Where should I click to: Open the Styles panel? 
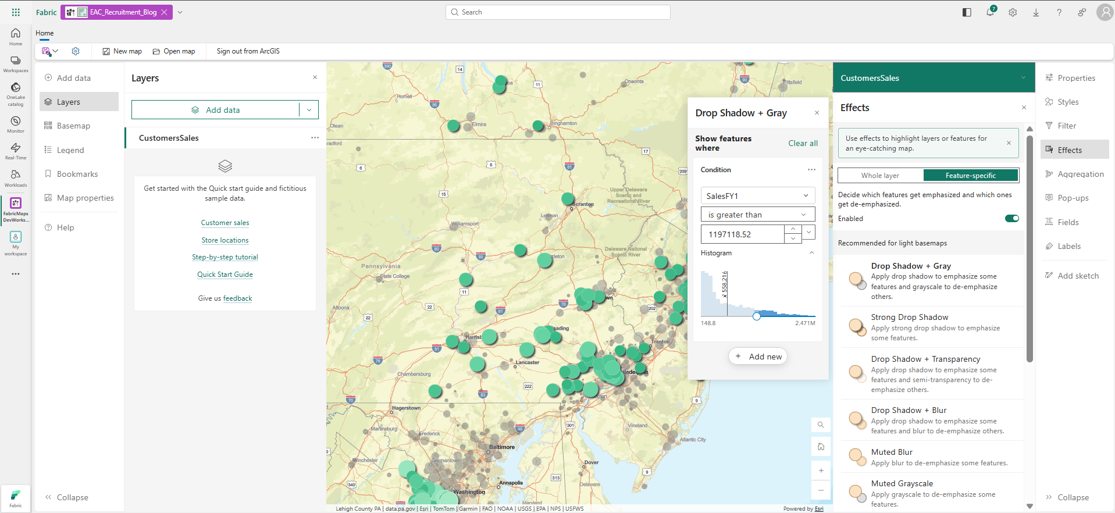coord(1075,102)
